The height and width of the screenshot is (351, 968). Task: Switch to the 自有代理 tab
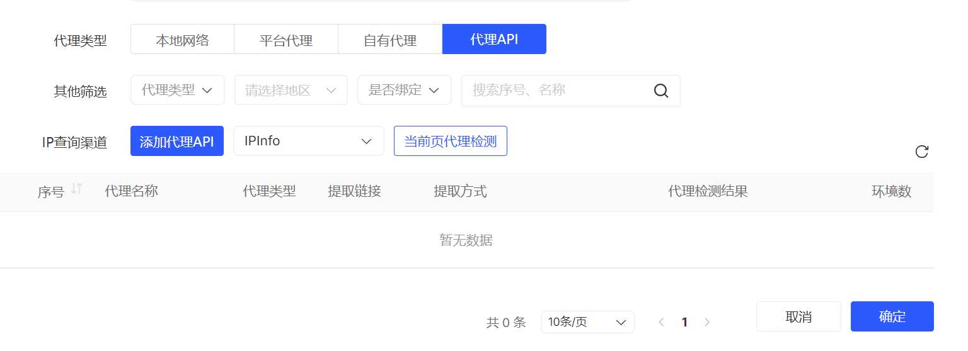[x=390, y=39]
